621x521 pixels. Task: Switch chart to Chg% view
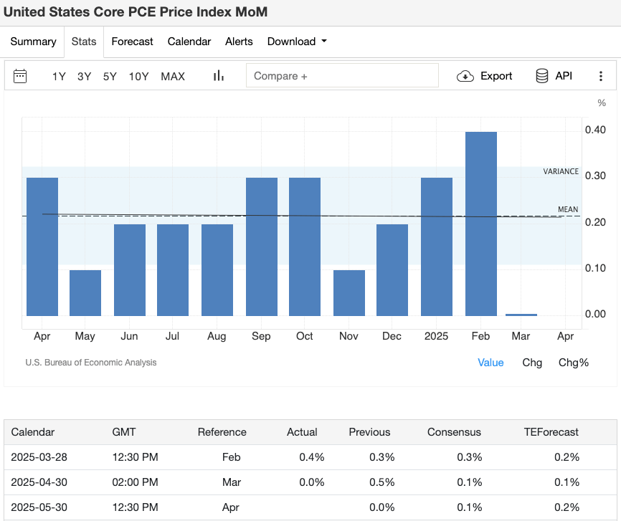pyautogui.click(x=573, y=363)
